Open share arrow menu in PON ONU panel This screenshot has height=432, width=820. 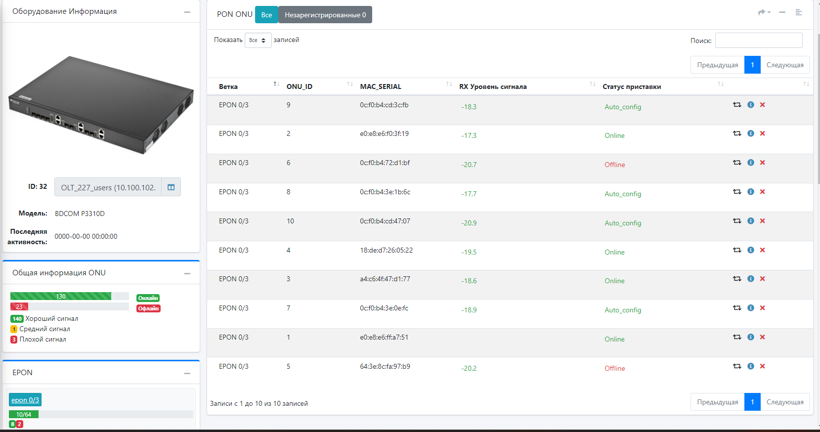coord(764,12)
